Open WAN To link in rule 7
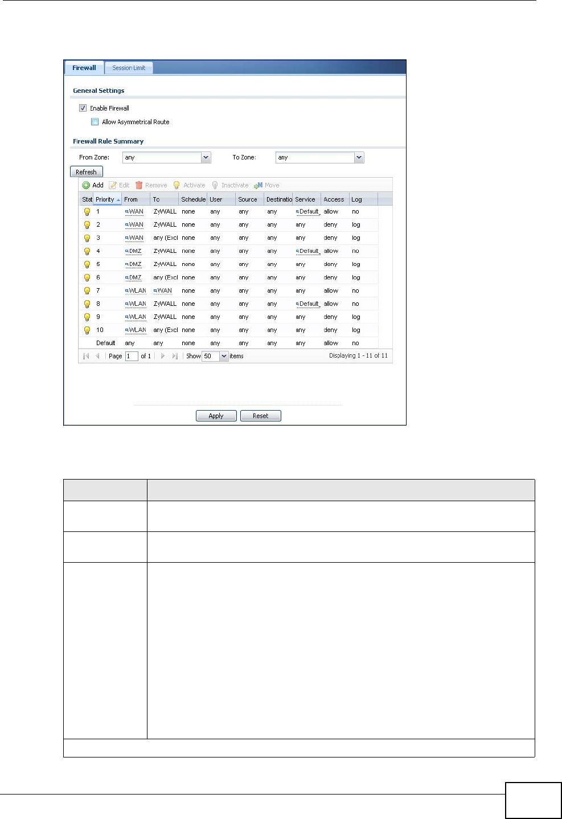 (163, 290)
